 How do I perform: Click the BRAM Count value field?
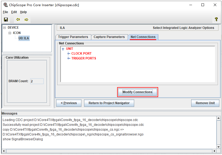[x=37, y=81]
